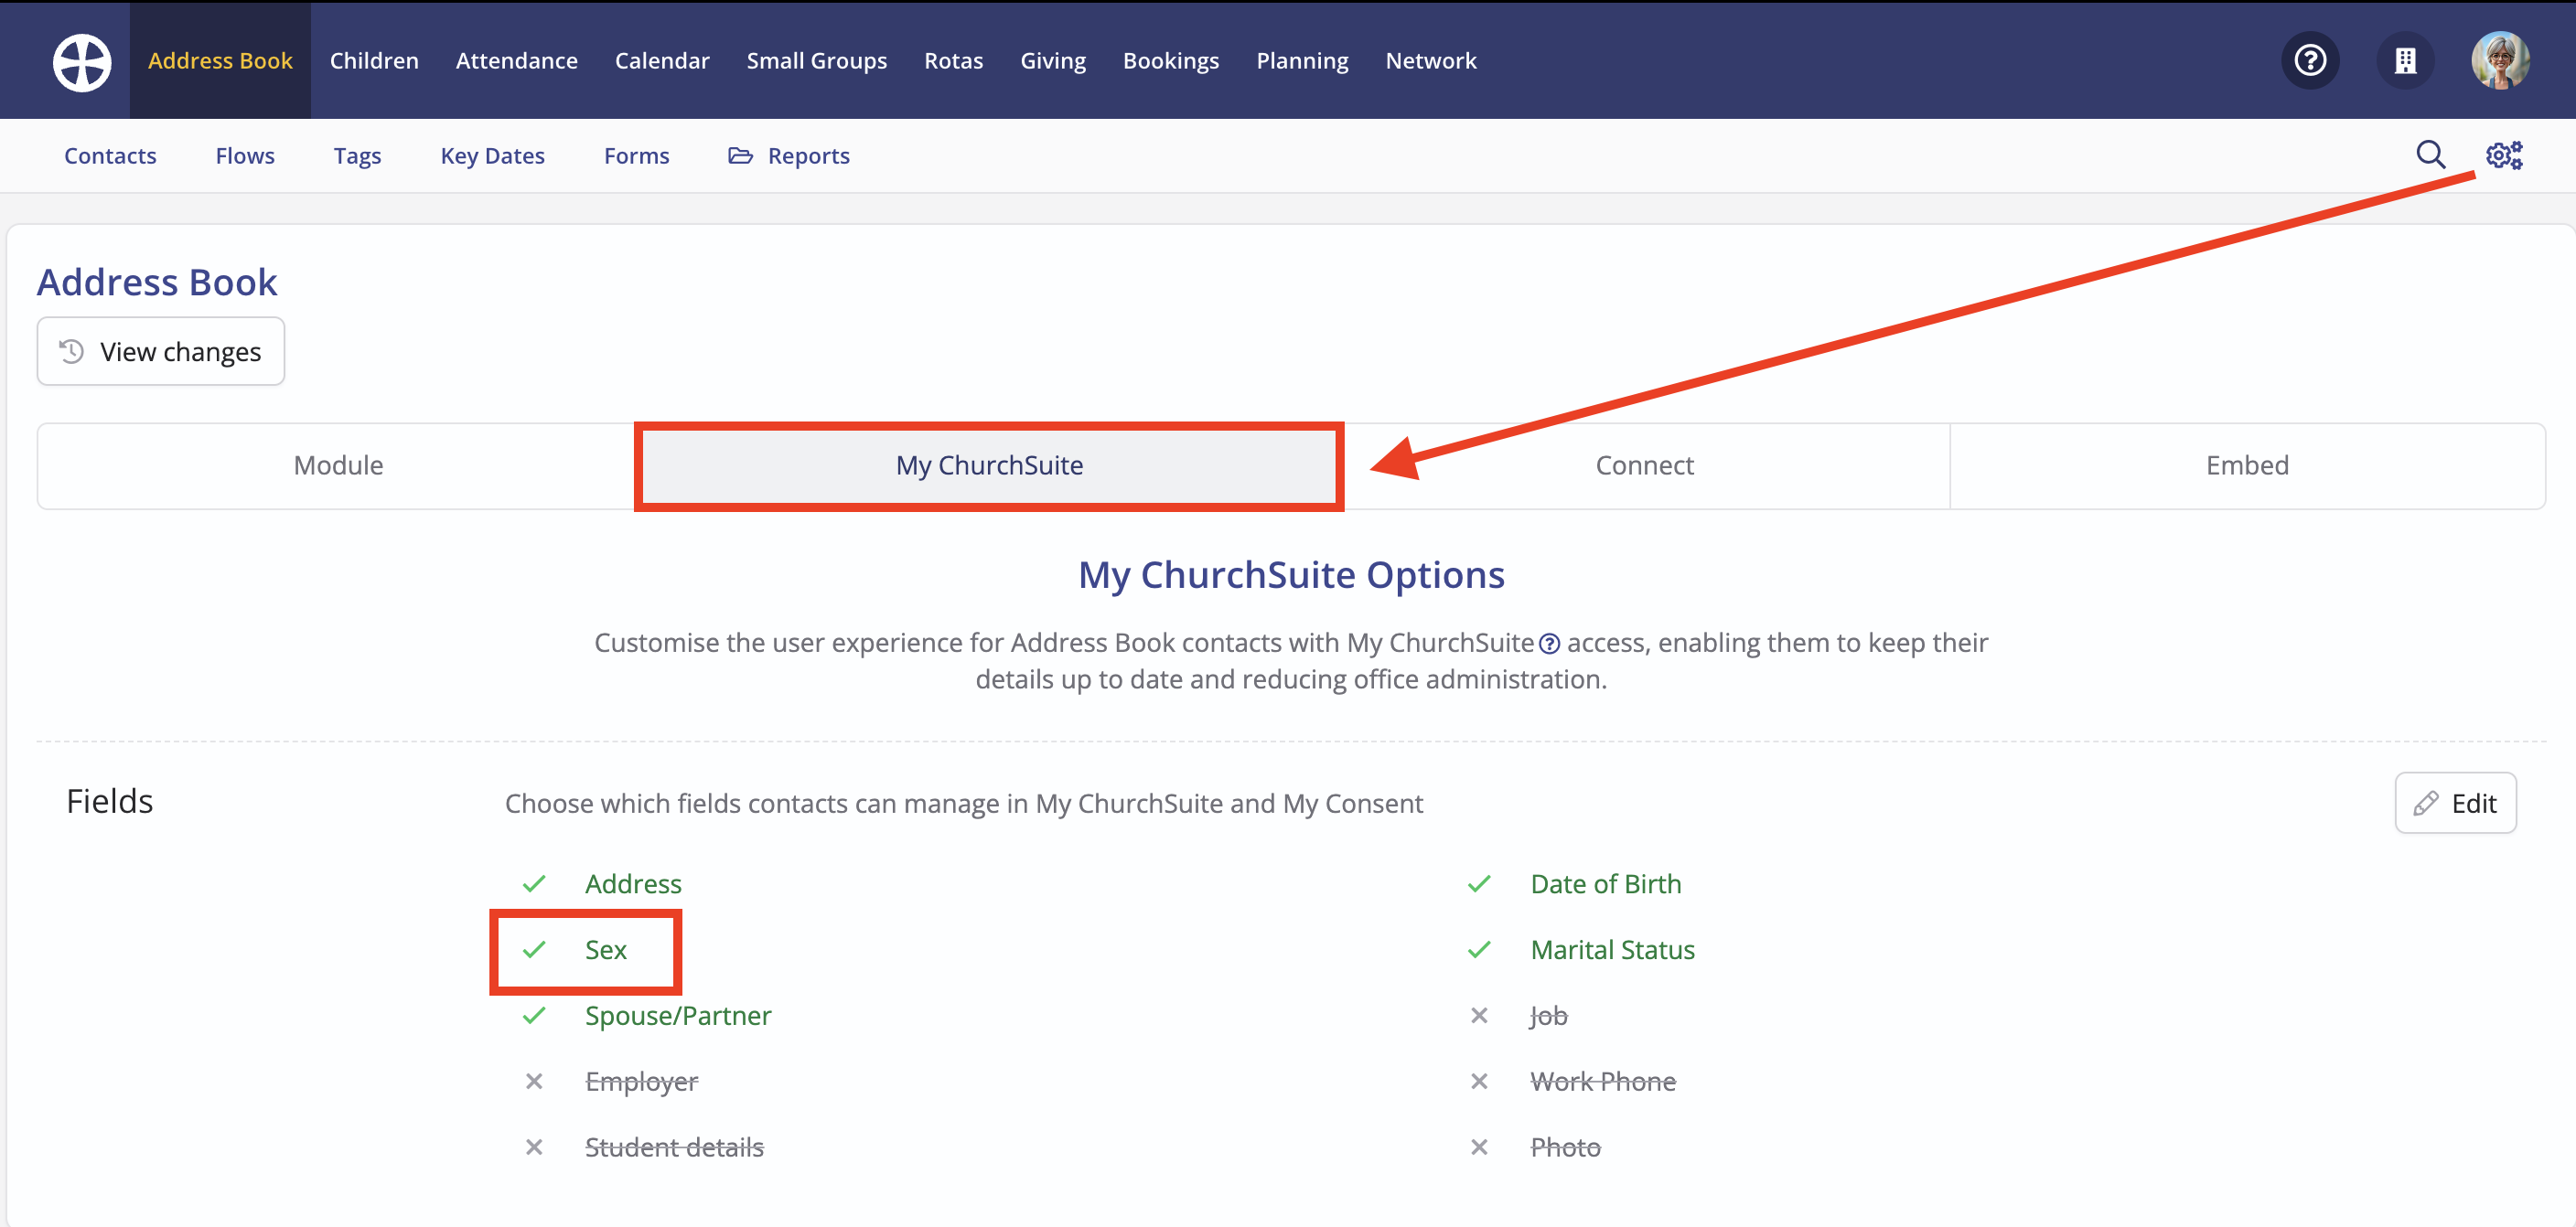Open the Planning module
Viewport: 2576px width, 1227px height.
1302,61
